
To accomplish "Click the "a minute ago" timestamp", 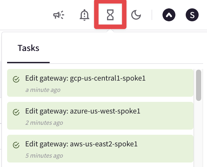I will [43, 90].
